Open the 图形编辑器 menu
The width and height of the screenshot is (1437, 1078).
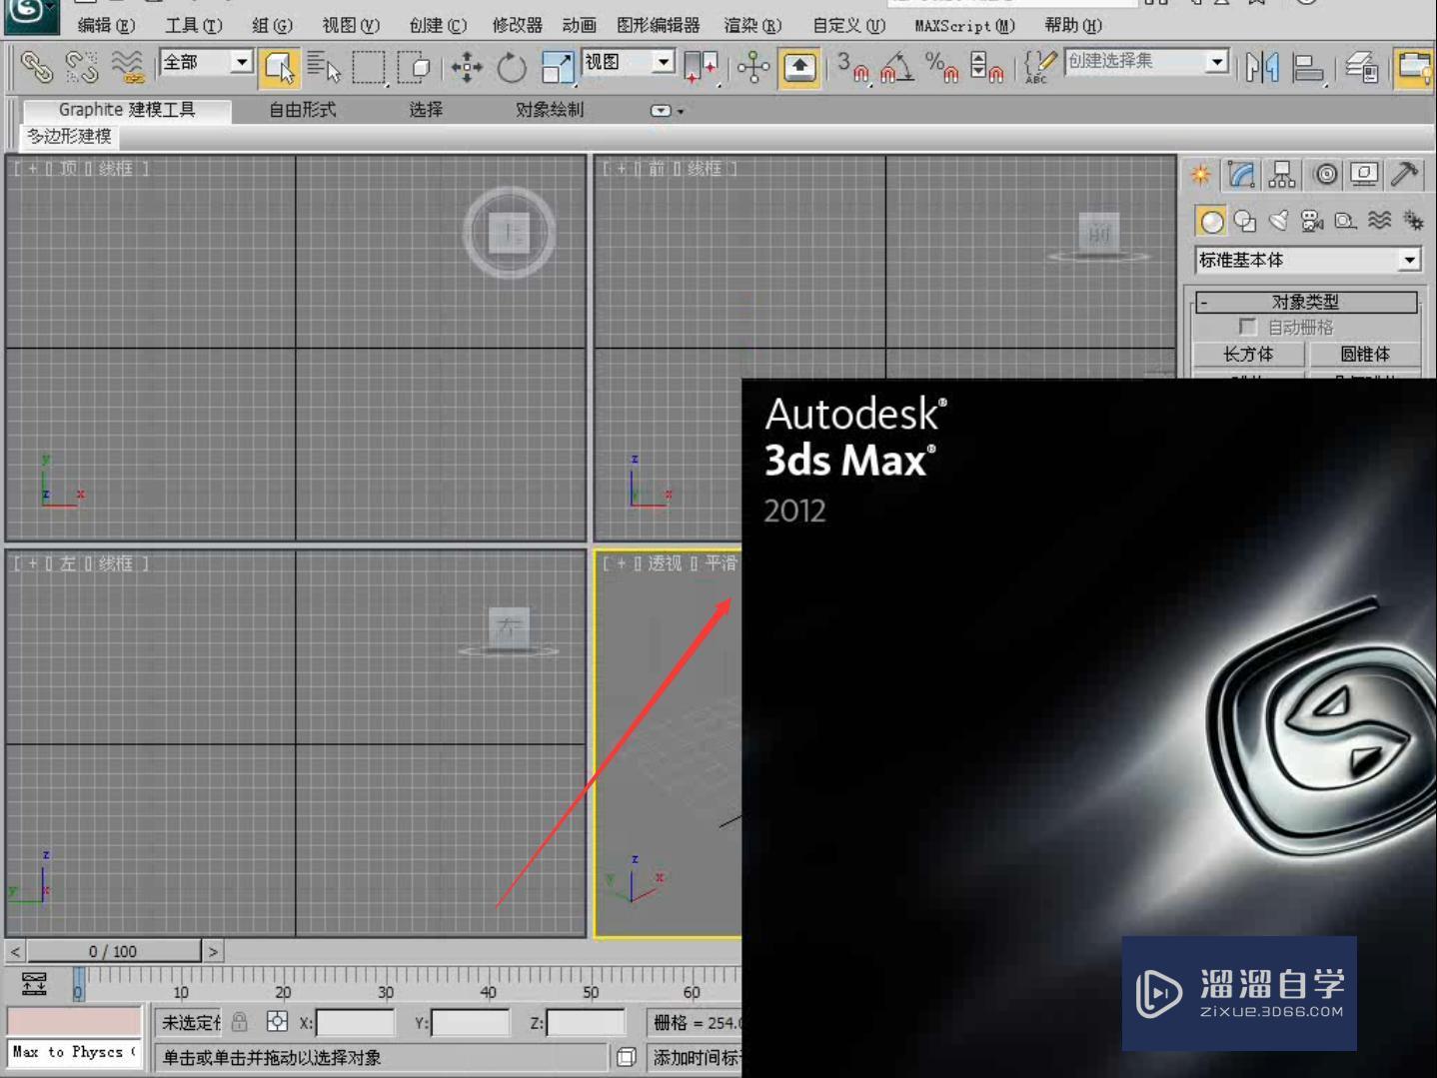pos(659,25)
